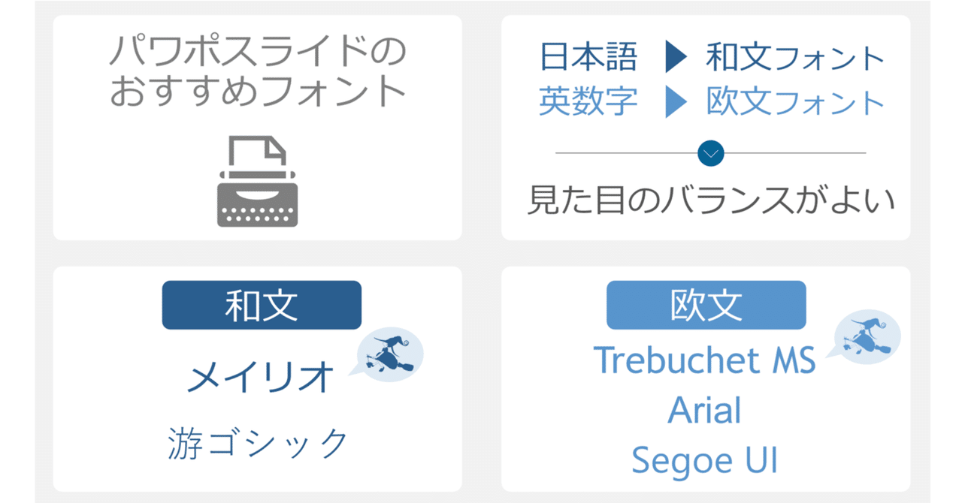Click the typewriter icon
Screen dimensions: 962x503
click(257, 181)
